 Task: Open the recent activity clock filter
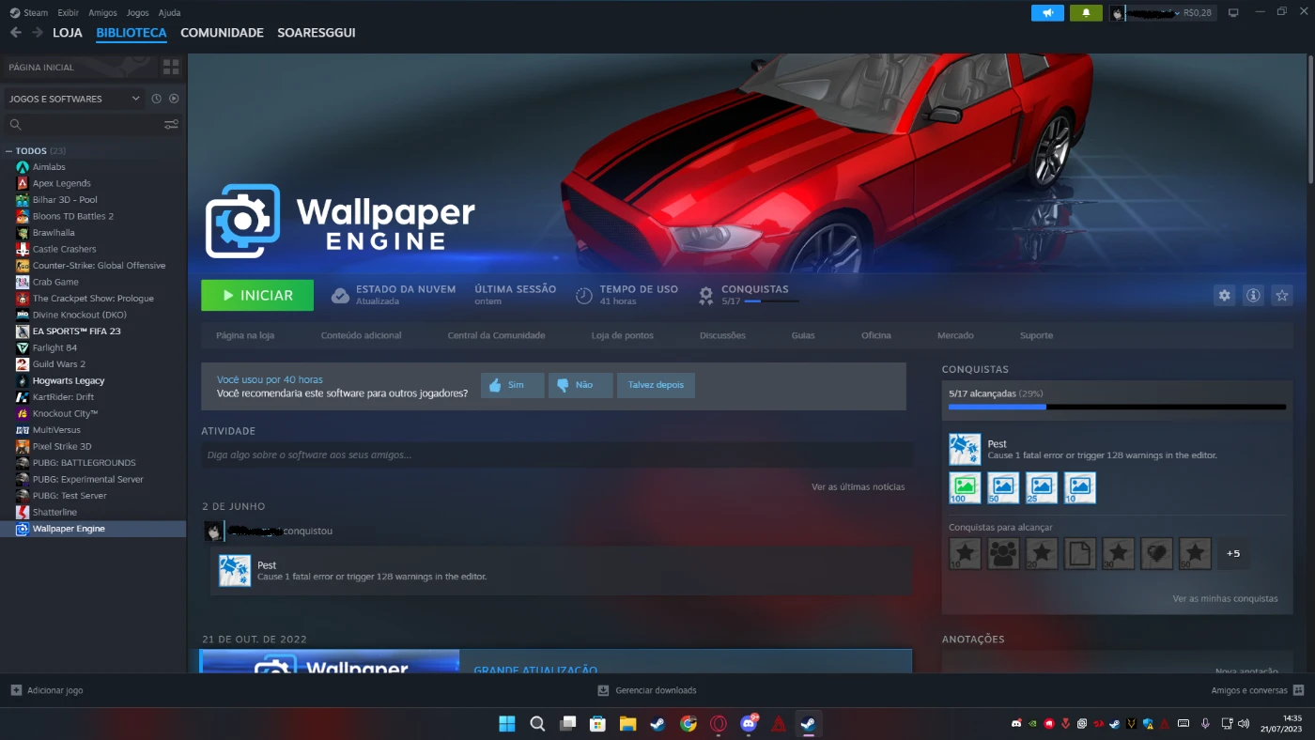(x=157, y=99)
